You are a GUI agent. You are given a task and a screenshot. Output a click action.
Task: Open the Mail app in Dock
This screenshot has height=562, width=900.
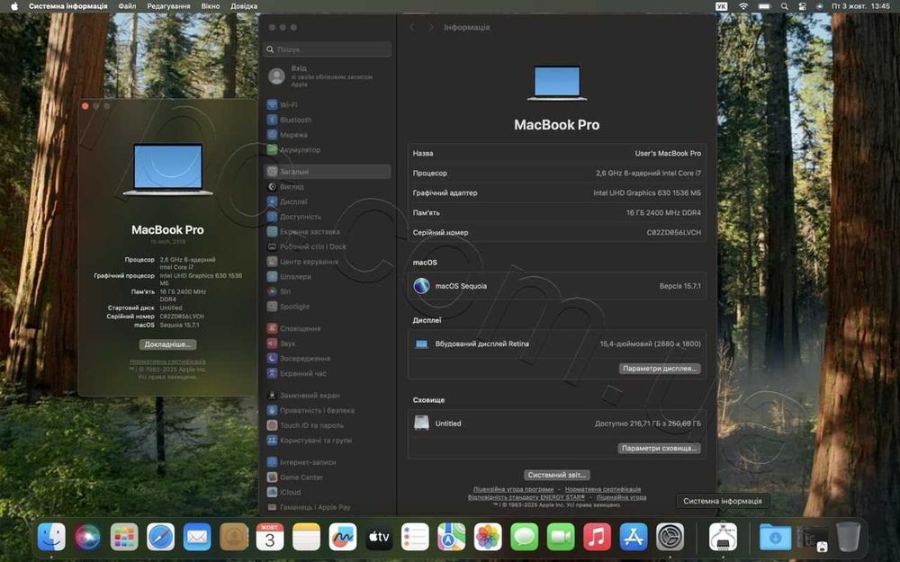coord(197,538)
